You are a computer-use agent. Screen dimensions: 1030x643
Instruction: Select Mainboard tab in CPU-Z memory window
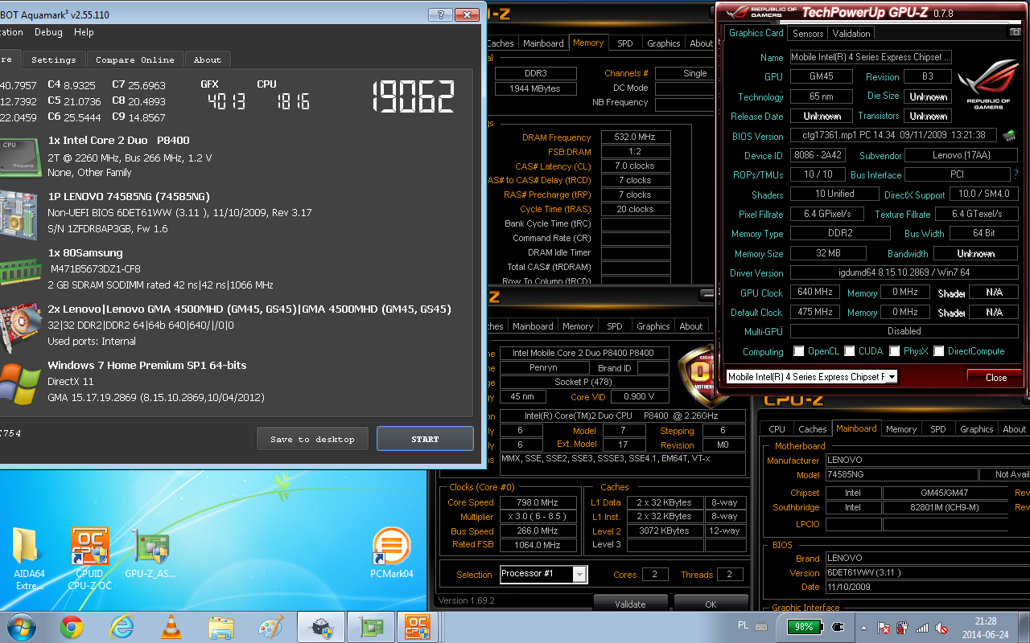(543, 43)
